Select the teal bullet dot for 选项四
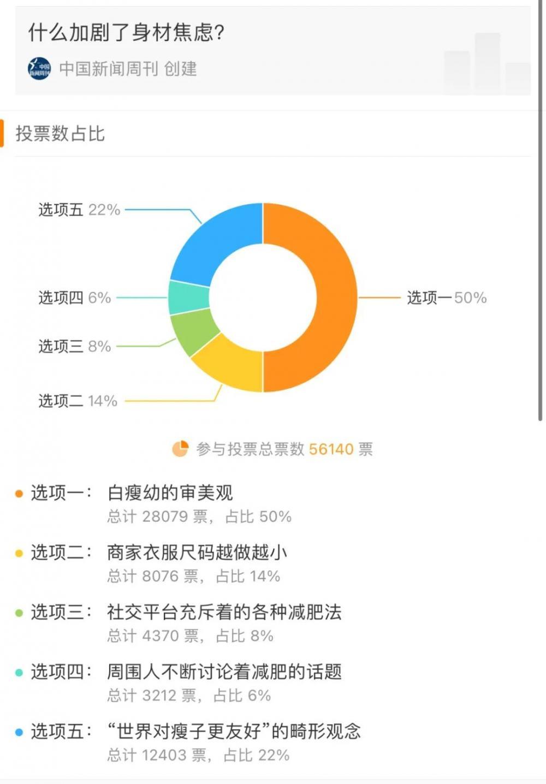Viewport: 546px width, 784px height. click(18, 673)
